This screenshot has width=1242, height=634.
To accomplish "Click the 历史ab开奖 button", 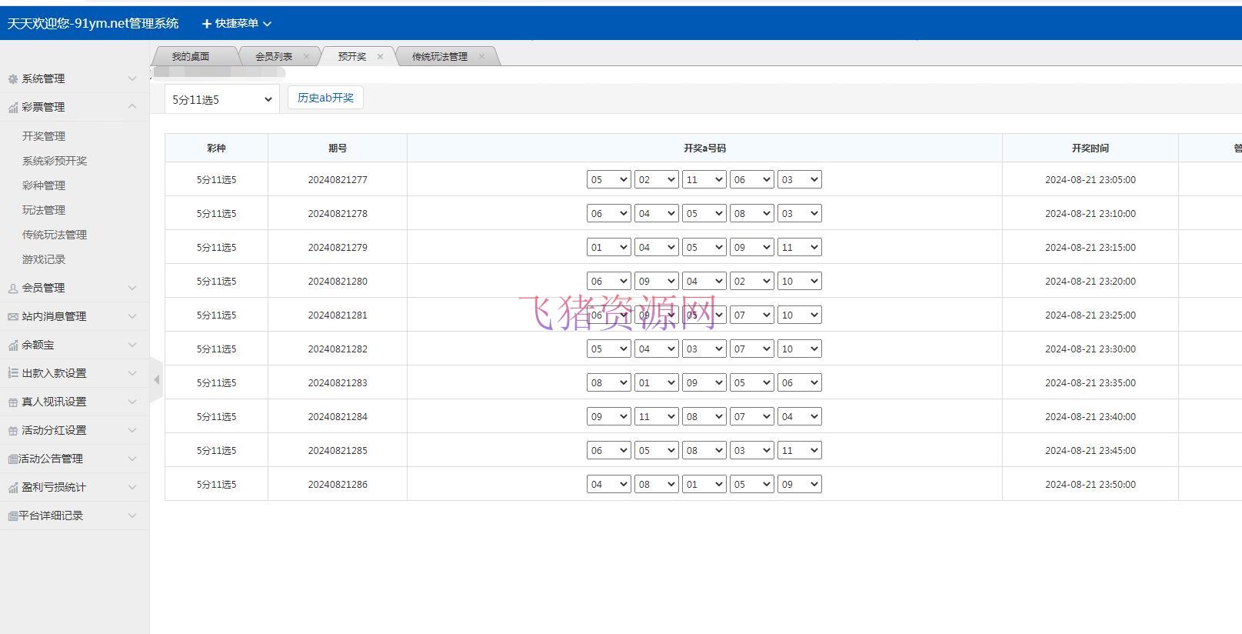I will pyautogui.click(x=325, y=98).
